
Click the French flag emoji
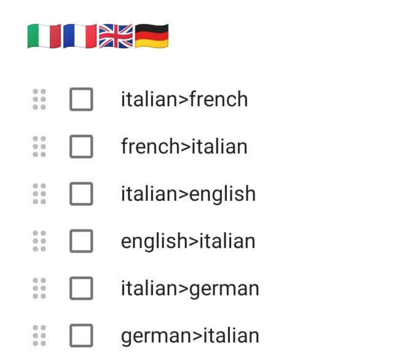(80, 36)
